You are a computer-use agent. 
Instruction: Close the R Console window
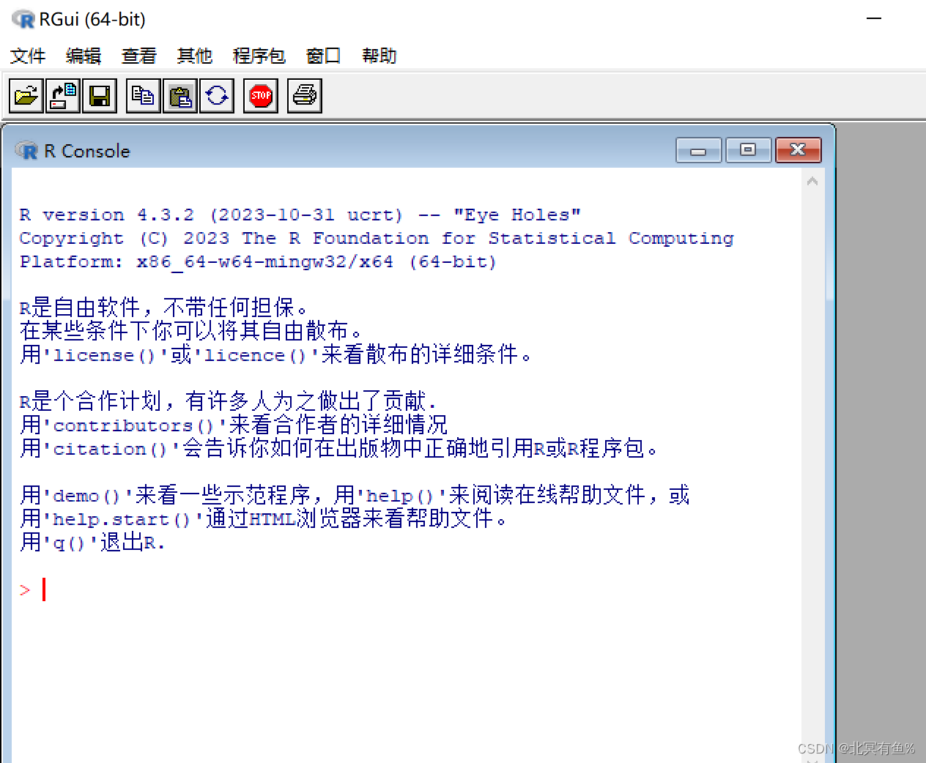point(799,150)
